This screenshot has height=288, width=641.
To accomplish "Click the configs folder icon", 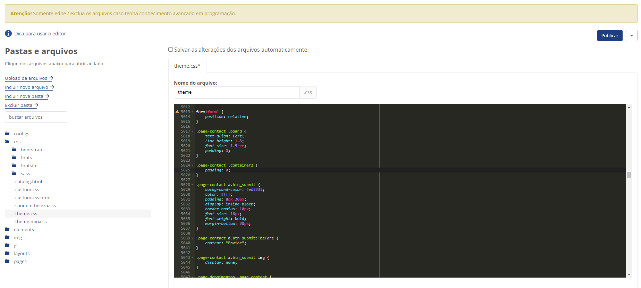I will [x=7, y=134].
